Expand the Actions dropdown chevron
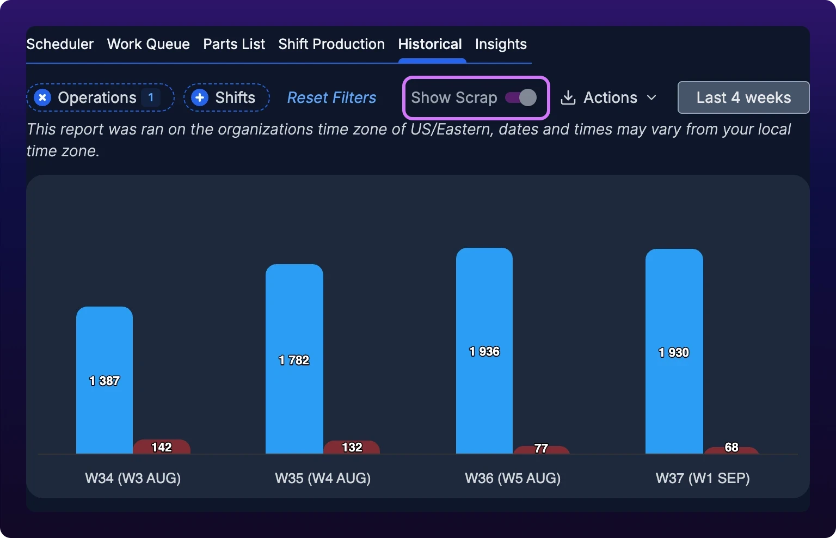Screen dimensions: 836x538 coord(651,97)
